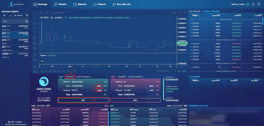
Task: Toggle auto scale on chart
Action: point(184,71)
